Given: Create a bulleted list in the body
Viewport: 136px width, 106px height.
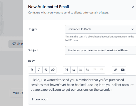Looking at the screenshot, I should tap(81, 70).
